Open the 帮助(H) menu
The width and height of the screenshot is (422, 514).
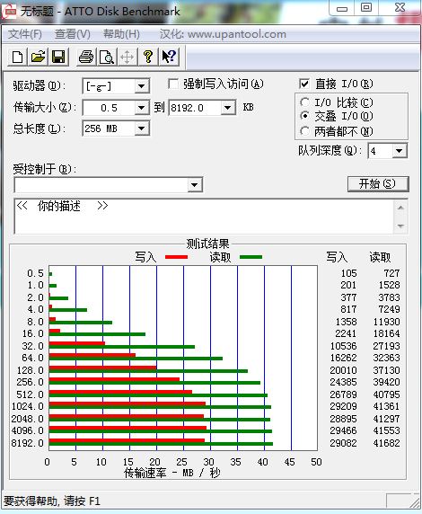point(121,34)
